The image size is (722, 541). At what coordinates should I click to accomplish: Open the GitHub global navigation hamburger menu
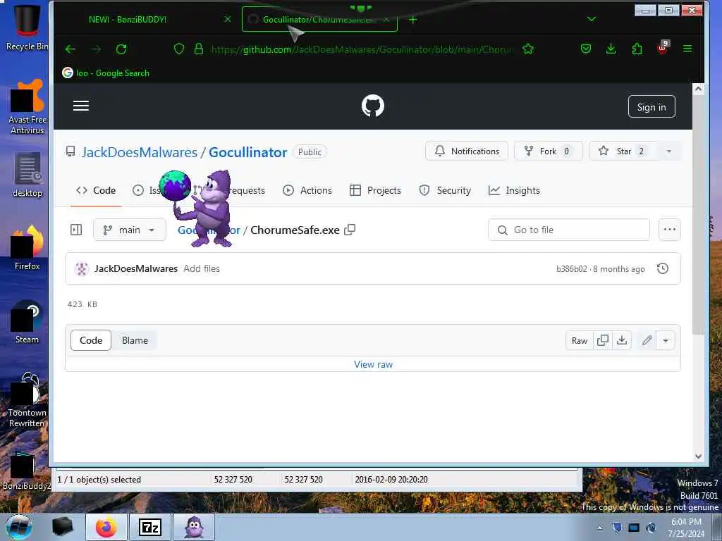pos(81,106)
